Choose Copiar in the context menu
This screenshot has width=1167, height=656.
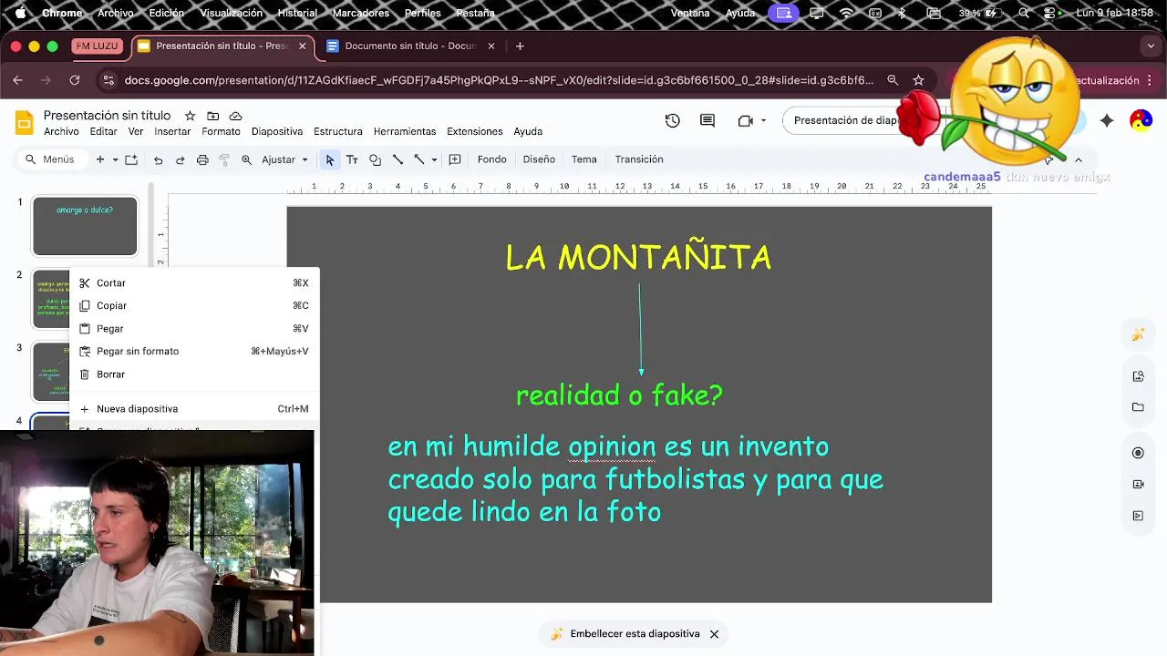coord(194,306)
